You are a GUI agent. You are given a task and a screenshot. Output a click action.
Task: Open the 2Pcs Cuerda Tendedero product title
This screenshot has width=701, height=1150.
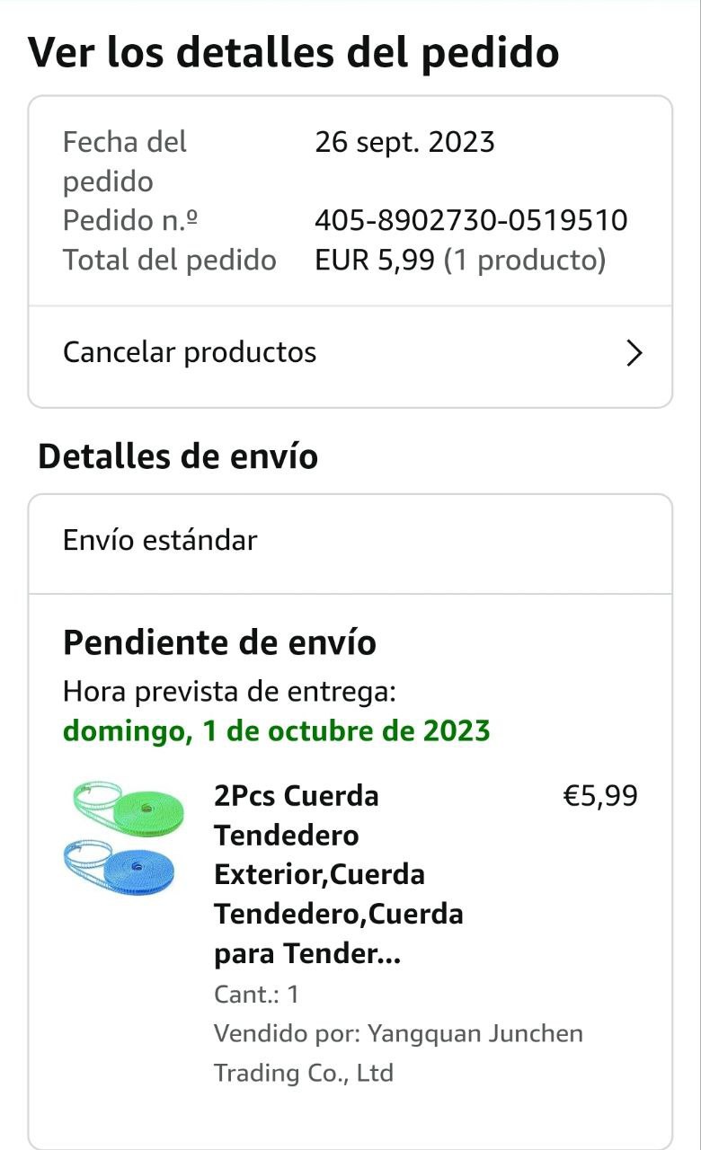pyautogui.click(x=338, y=874)
